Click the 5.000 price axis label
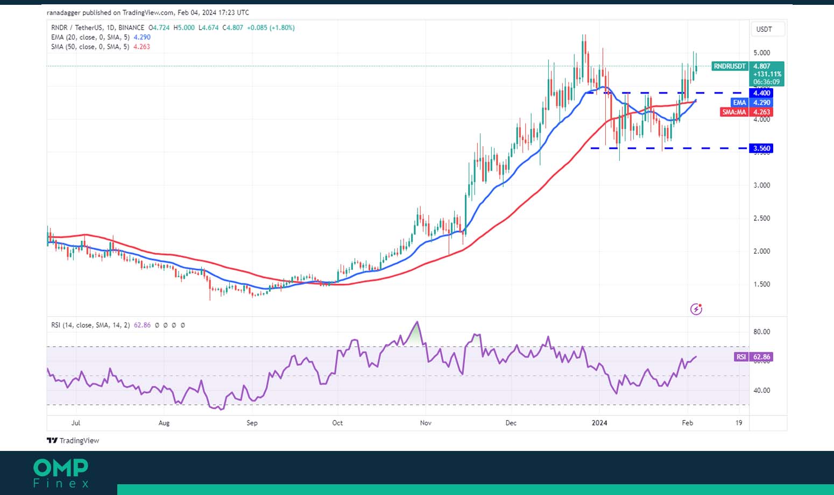Image resolution: width=834 pixels, height=495 pixels. [762, 53]
